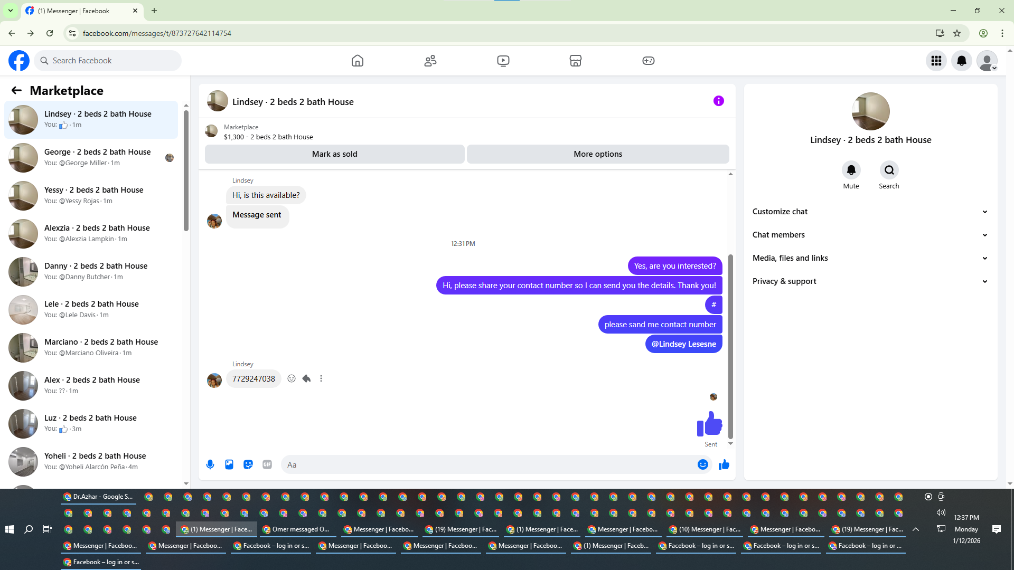Viewport: 1014px width, 570px height.
Task: Open the Windows Start menu
Action: 10,529
